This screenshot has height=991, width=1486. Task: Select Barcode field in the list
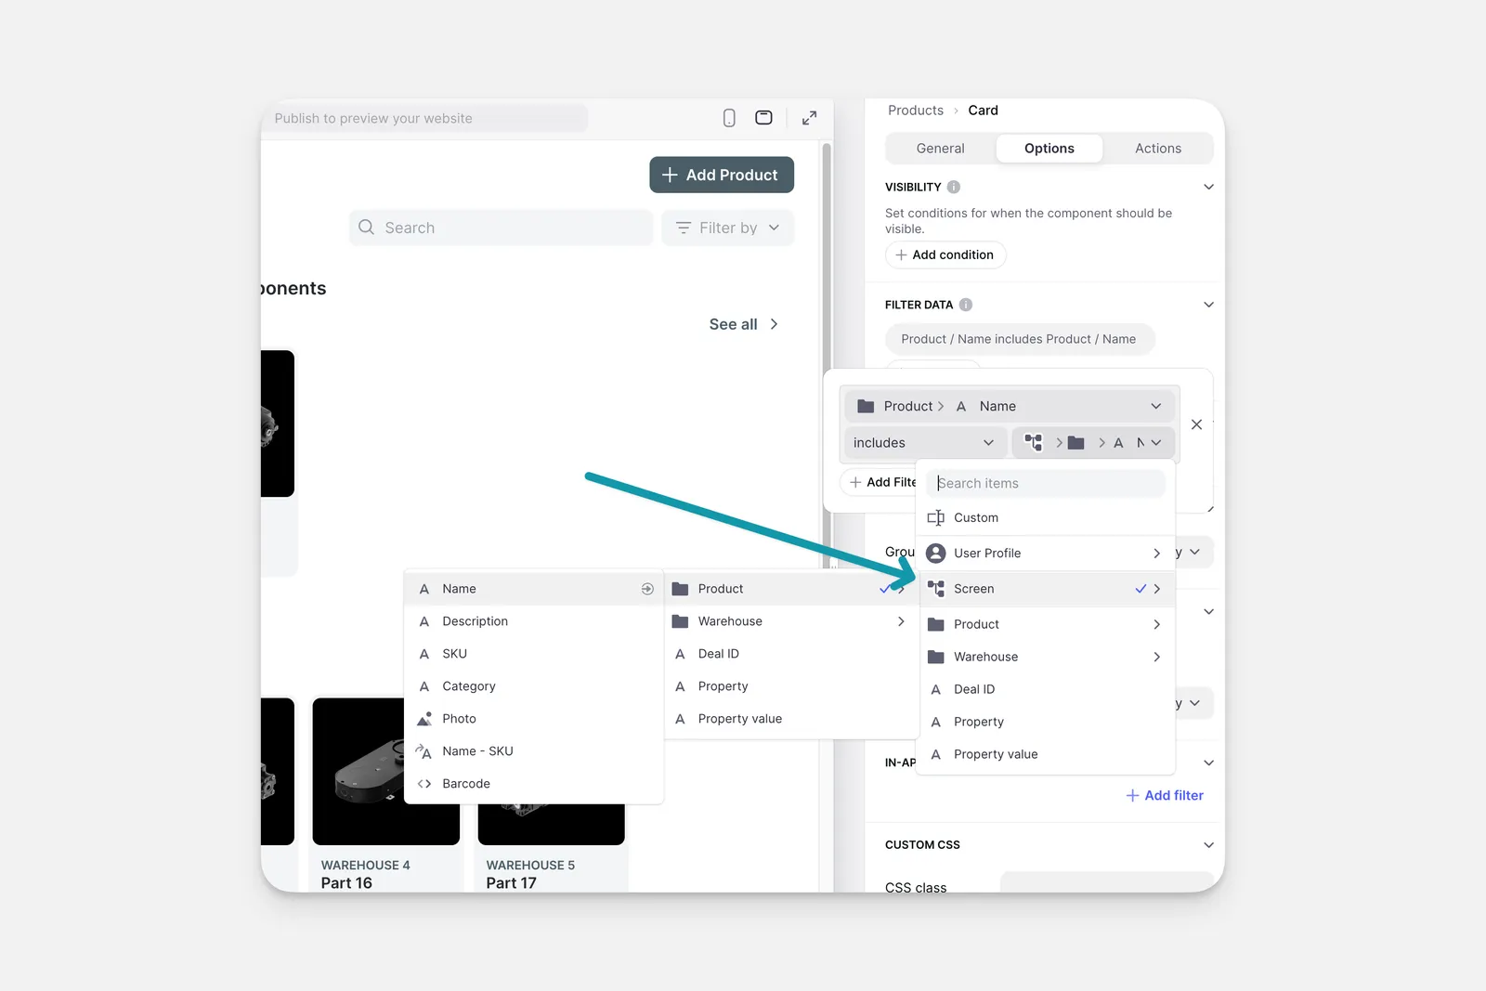tap(534, 784)
